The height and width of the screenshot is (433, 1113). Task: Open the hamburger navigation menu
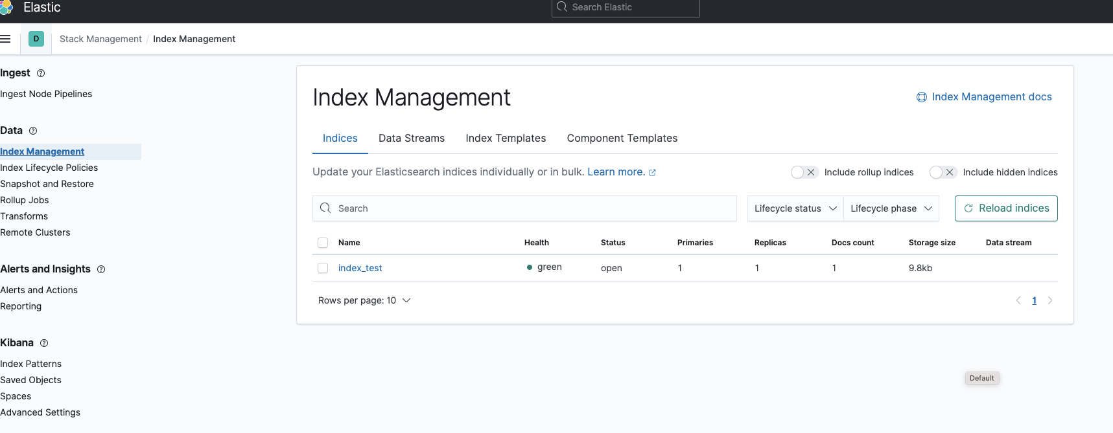tap(5, 39)
